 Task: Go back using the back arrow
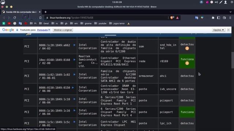coord(4,18)
